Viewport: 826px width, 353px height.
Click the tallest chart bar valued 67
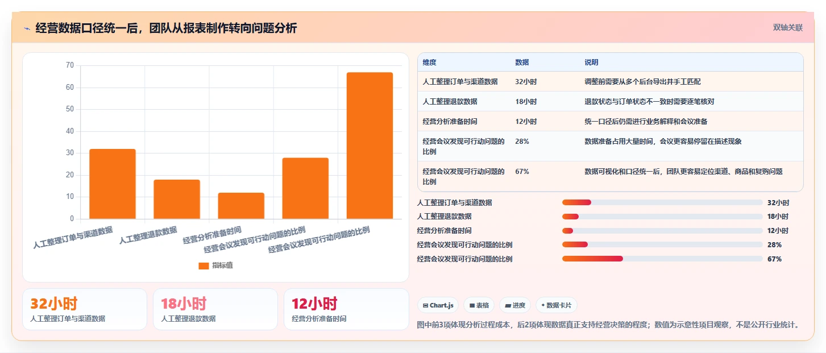click(370, 146)
